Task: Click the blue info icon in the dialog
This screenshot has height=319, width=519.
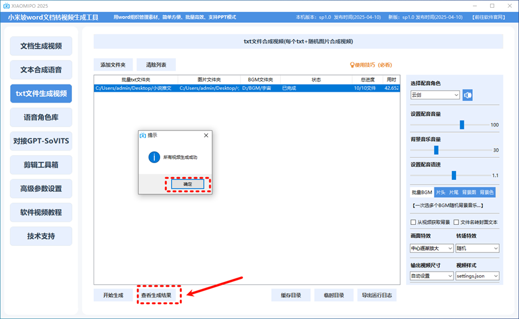Action: (x=154, y=157)
